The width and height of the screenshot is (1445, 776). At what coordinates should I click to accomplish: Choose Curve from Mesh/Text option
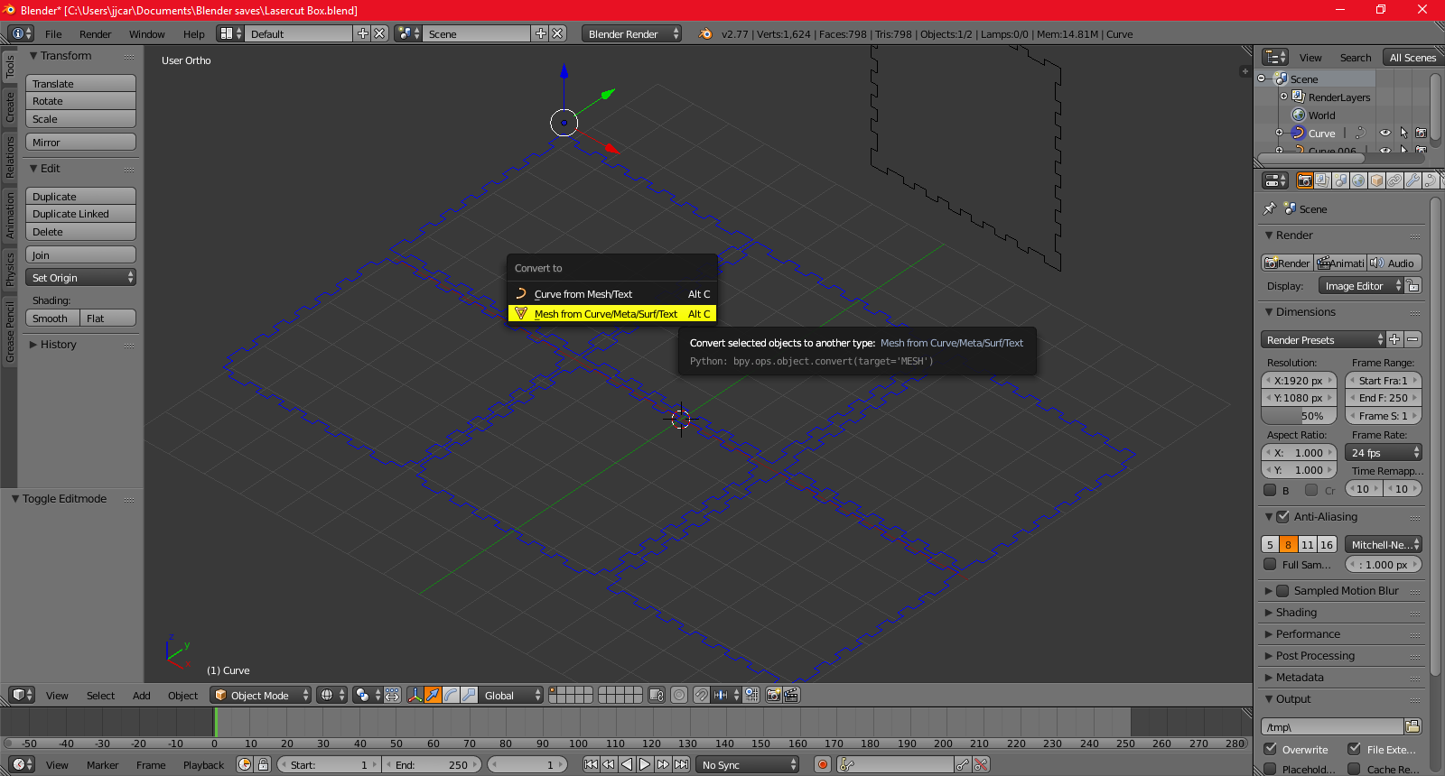coord(612,294)
